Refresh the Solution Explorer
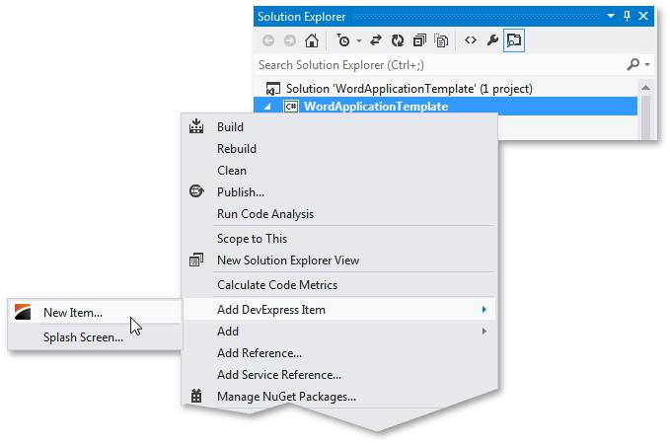The image size is (670, 446). 397,40
